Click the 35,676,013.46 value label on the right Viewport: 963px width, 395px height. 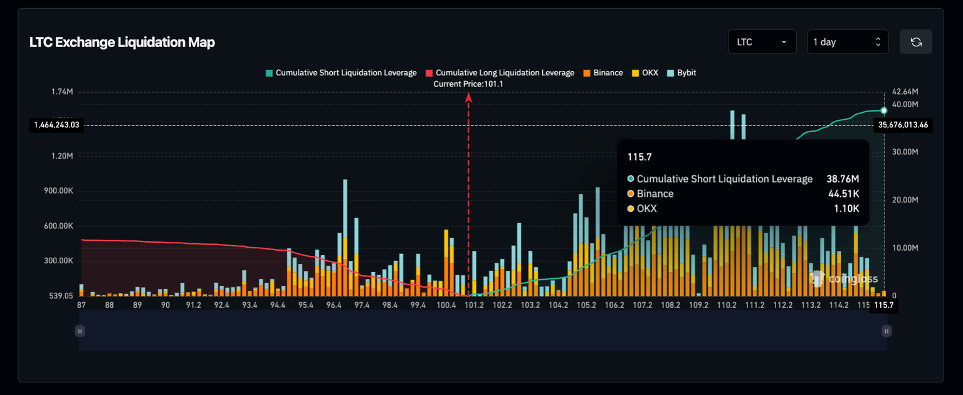pyautogui.click(x=903, y=125)
